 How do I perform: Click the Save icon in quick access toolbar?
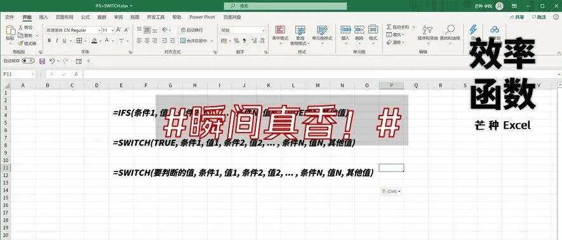(x=42, y=61)
